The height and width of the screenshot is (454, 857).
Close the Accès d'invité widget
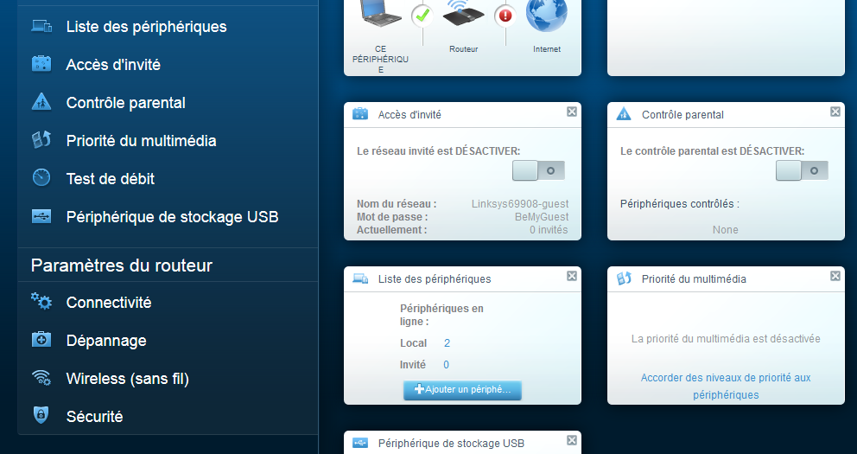572,112
